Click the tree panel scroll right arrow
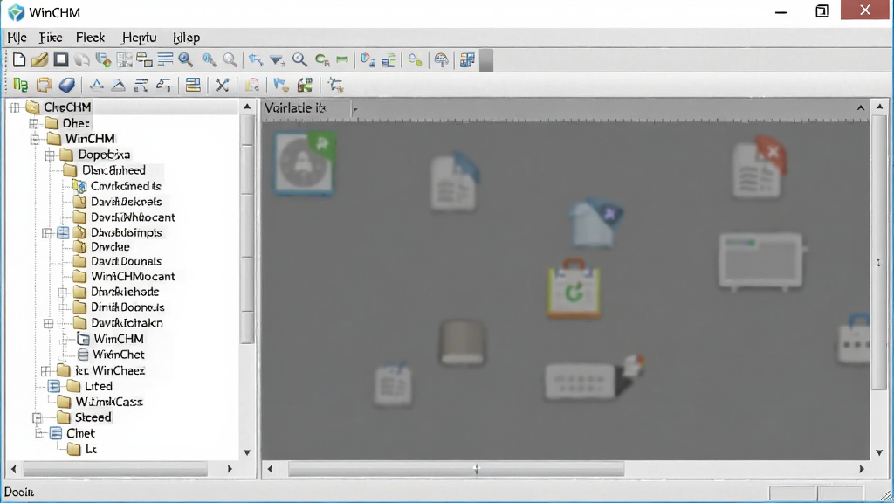Viewport: 894px width, 503px height. pyautogui.click(x=230, y=469)
